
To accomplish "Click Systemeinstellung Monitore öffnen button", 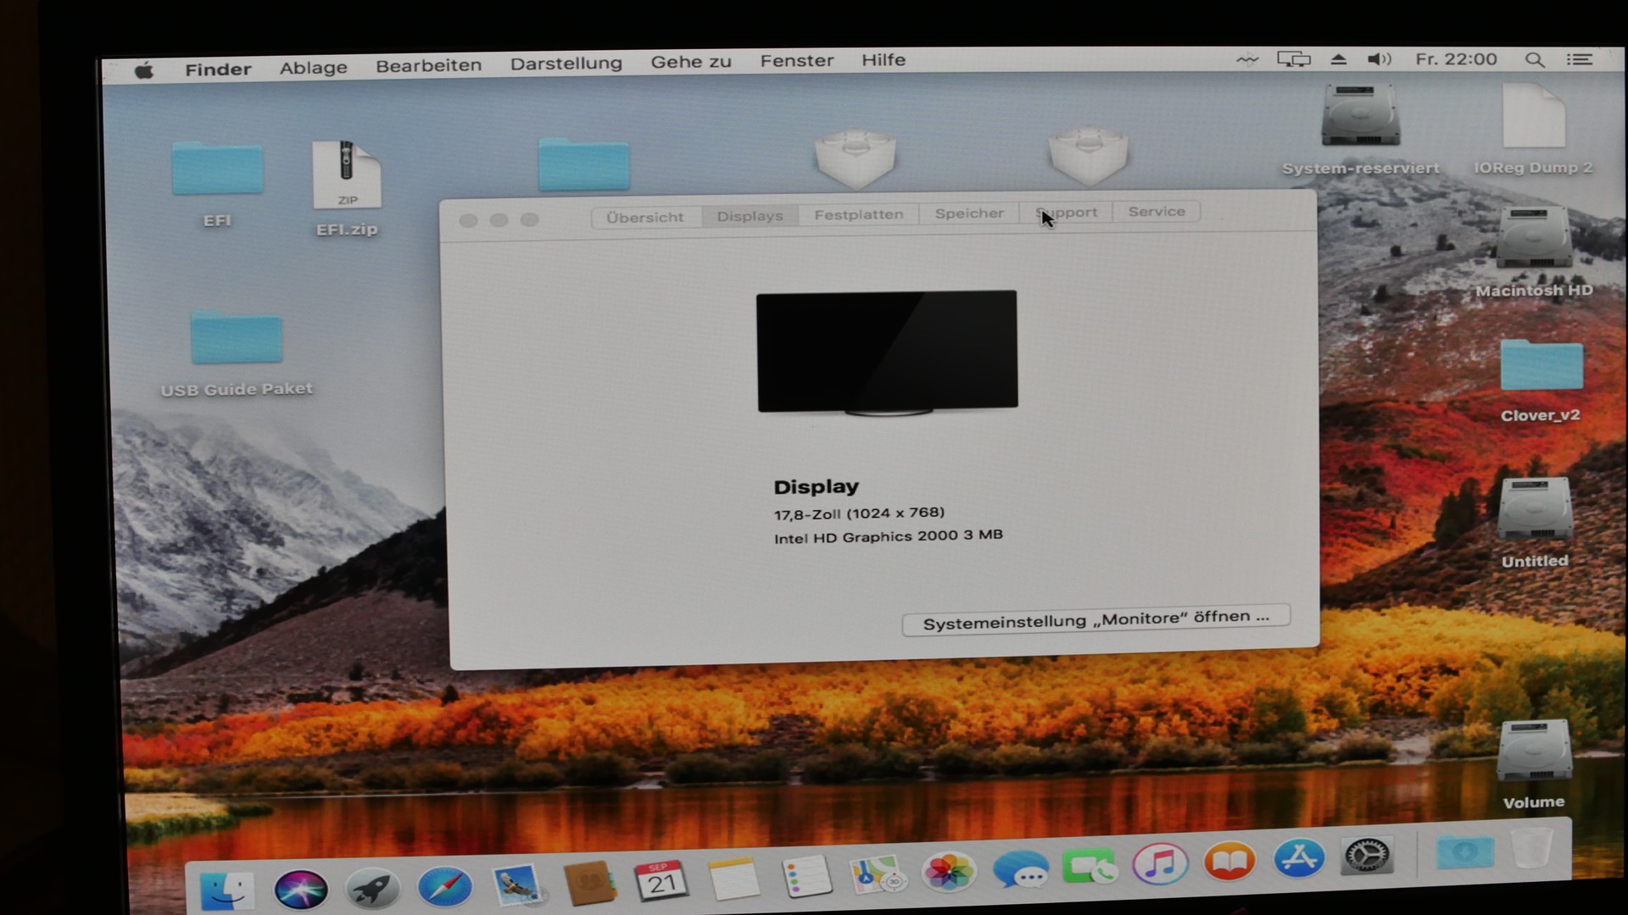I will [1096, 619].
